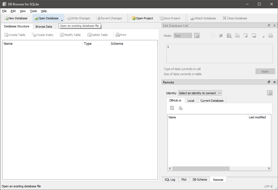Click the Close Database toolbar icon
Image resolution: width=278 pixels, height=190 pixels.
224,18
